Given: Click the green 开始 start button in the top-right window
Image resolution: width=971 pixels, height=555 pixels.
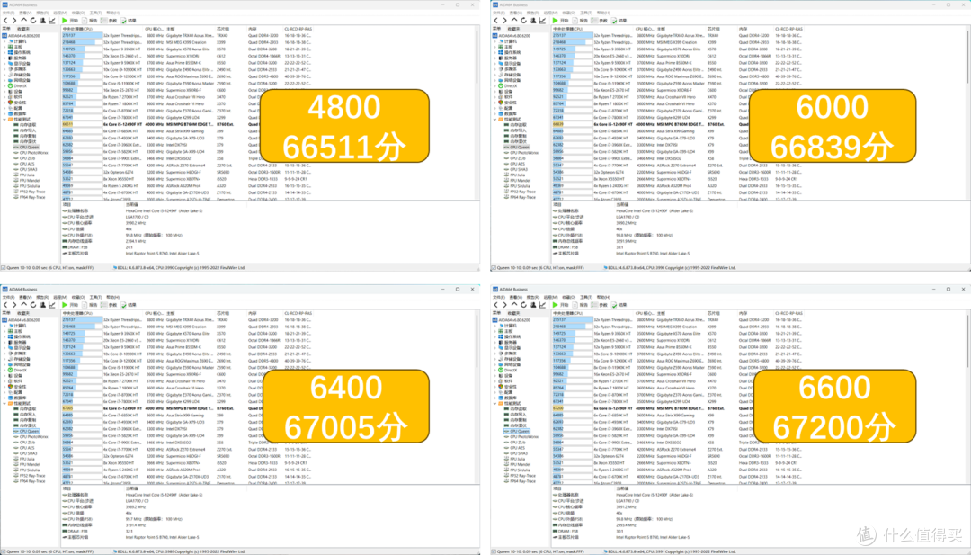Looking at the screenshot, I should (560, 21).
